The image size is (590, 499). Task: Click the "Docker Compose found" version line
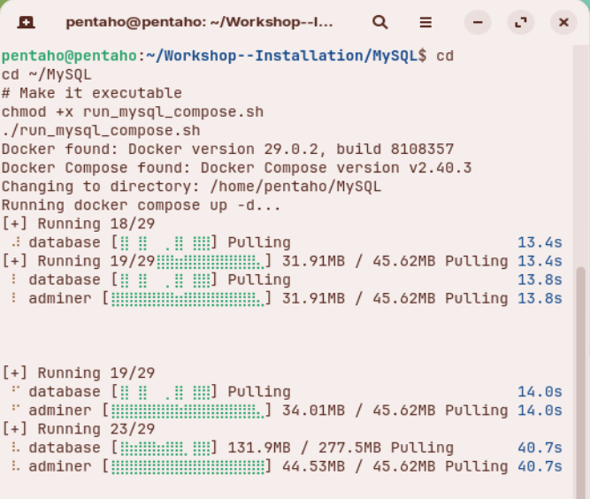236,167
